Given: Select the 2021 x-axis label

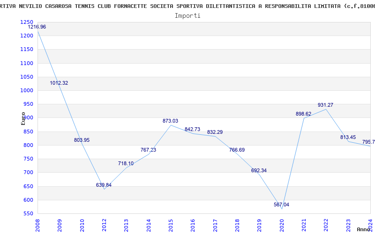Looking at the screenshot, I should [304, 226].
